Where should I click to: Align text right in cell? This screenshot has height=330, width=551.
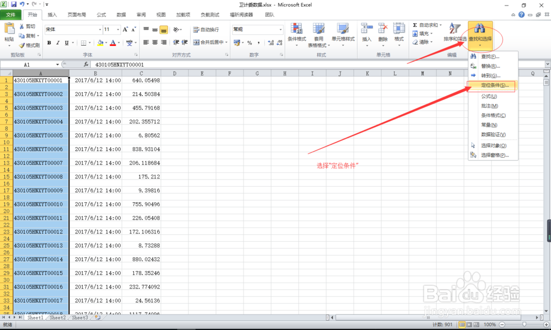164,42
